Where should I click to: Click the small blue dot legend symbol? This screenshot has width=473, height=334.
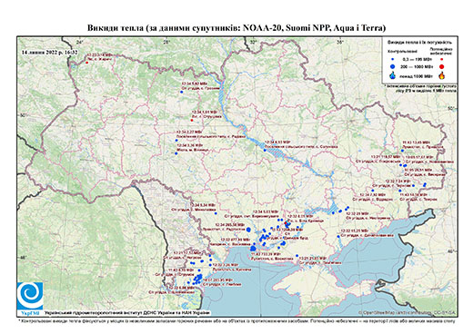[393, 59]
